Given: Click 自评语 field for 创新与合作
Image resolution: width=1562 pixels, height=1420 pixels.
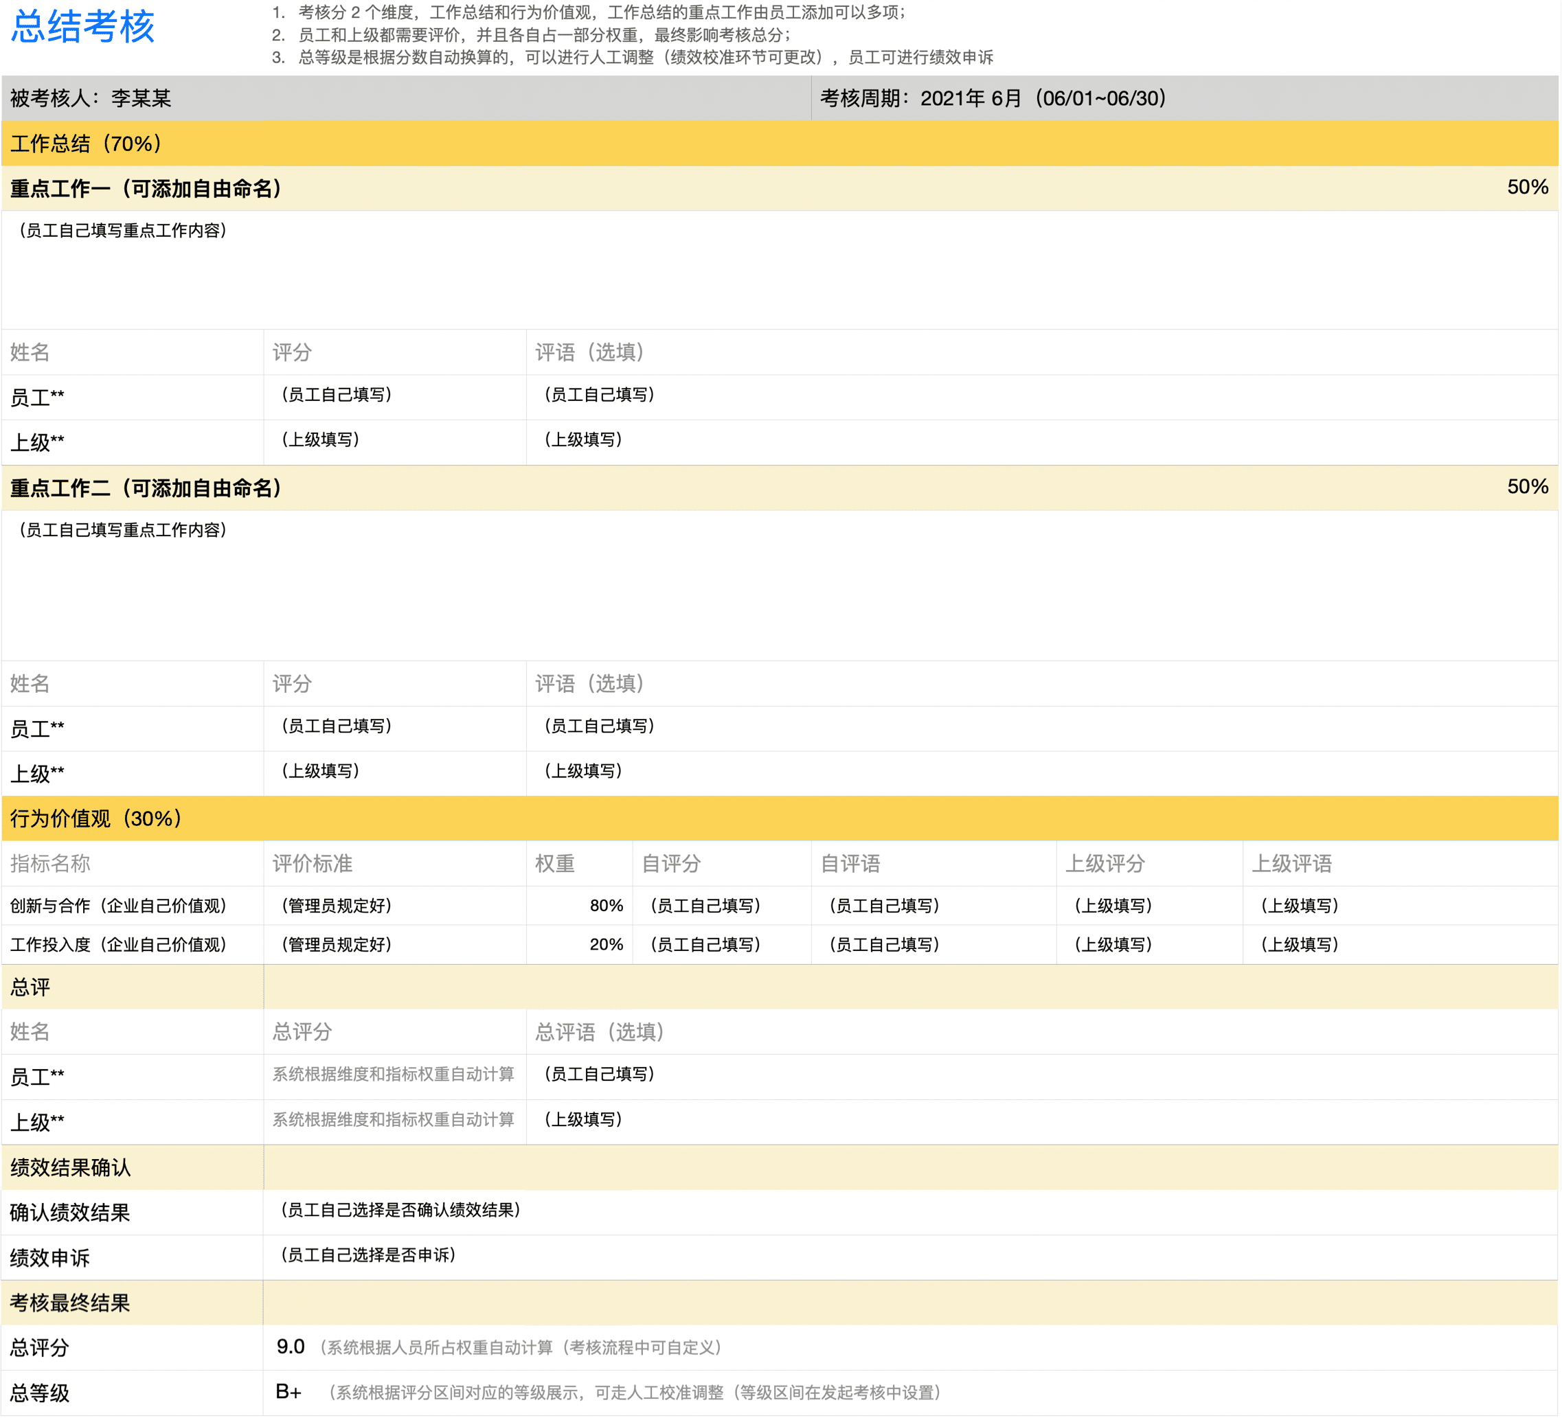Looking at the screenshot, I should point(933,906).
